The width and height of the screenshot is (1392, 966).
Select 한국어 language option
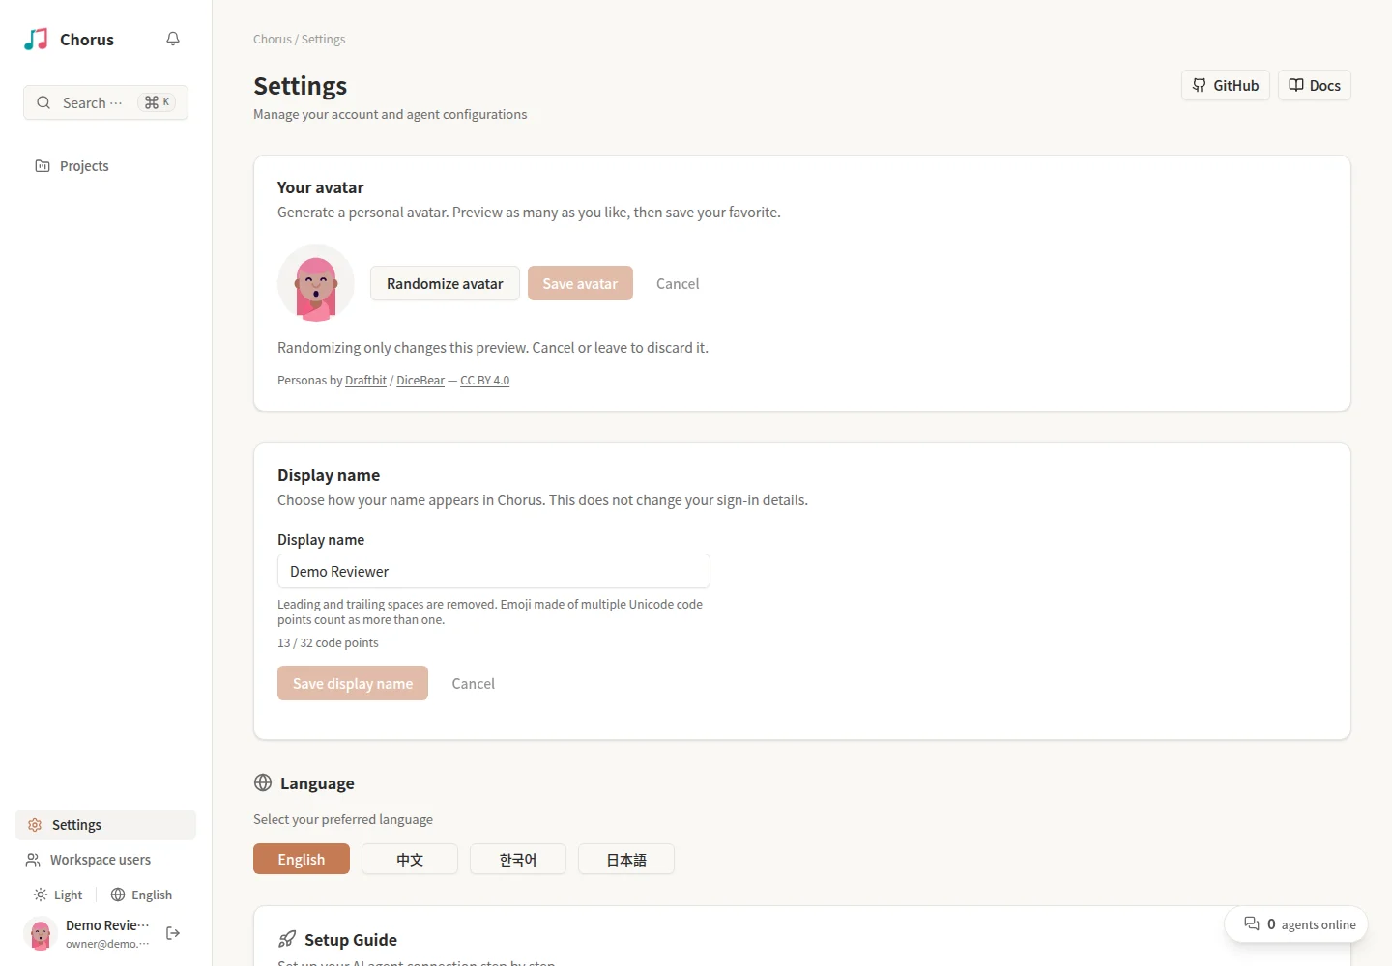tap(518, 859)
